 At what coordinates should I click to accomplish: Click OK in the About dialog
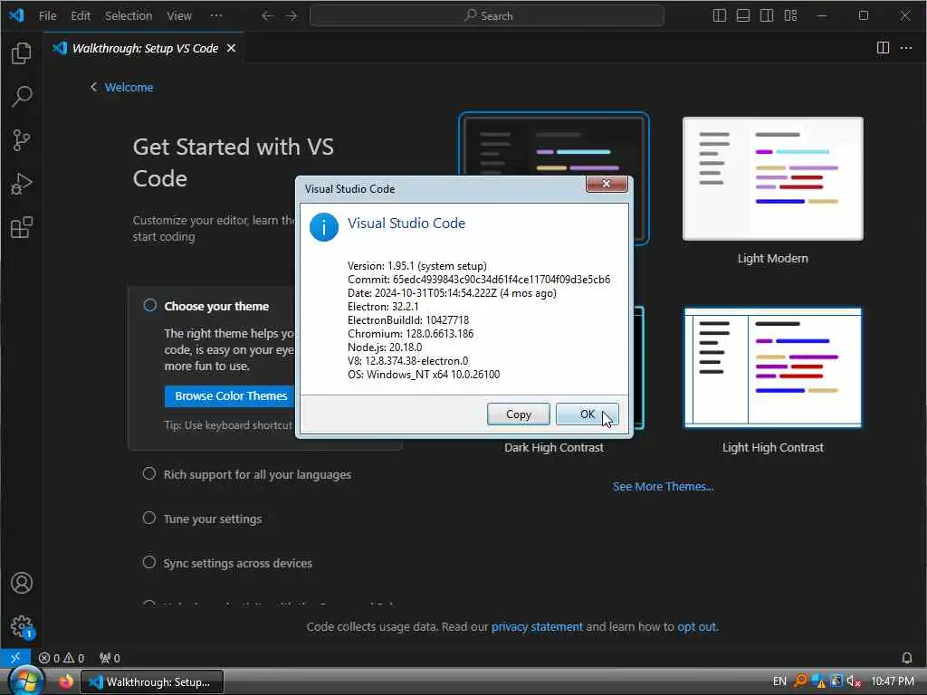(587, 414)
